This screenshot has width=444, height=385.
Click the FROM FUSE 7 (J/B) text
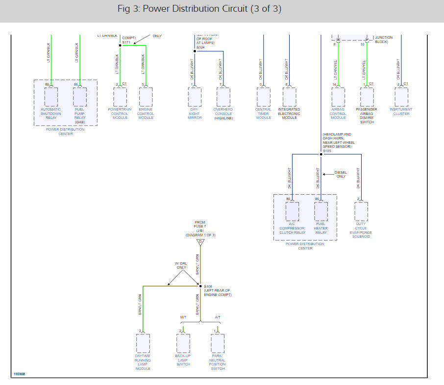pos(200,226)
